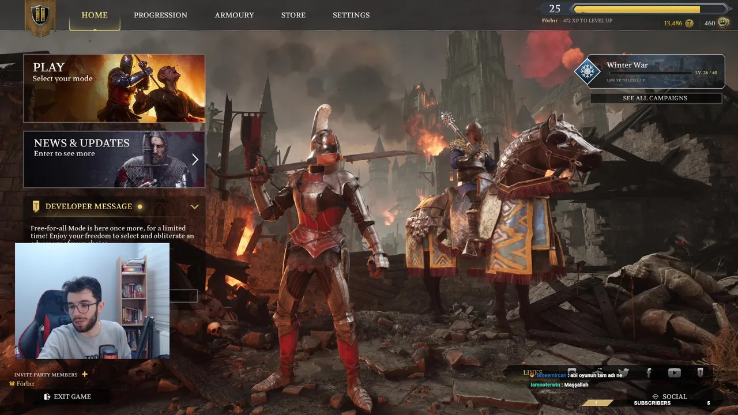Click the LV. 26 / 40 campaign level

coord(706,73)
